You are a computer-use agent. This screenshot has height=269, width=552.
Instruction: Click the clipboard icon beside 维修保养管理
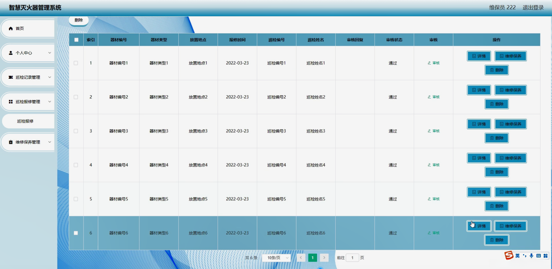point(11,142)
